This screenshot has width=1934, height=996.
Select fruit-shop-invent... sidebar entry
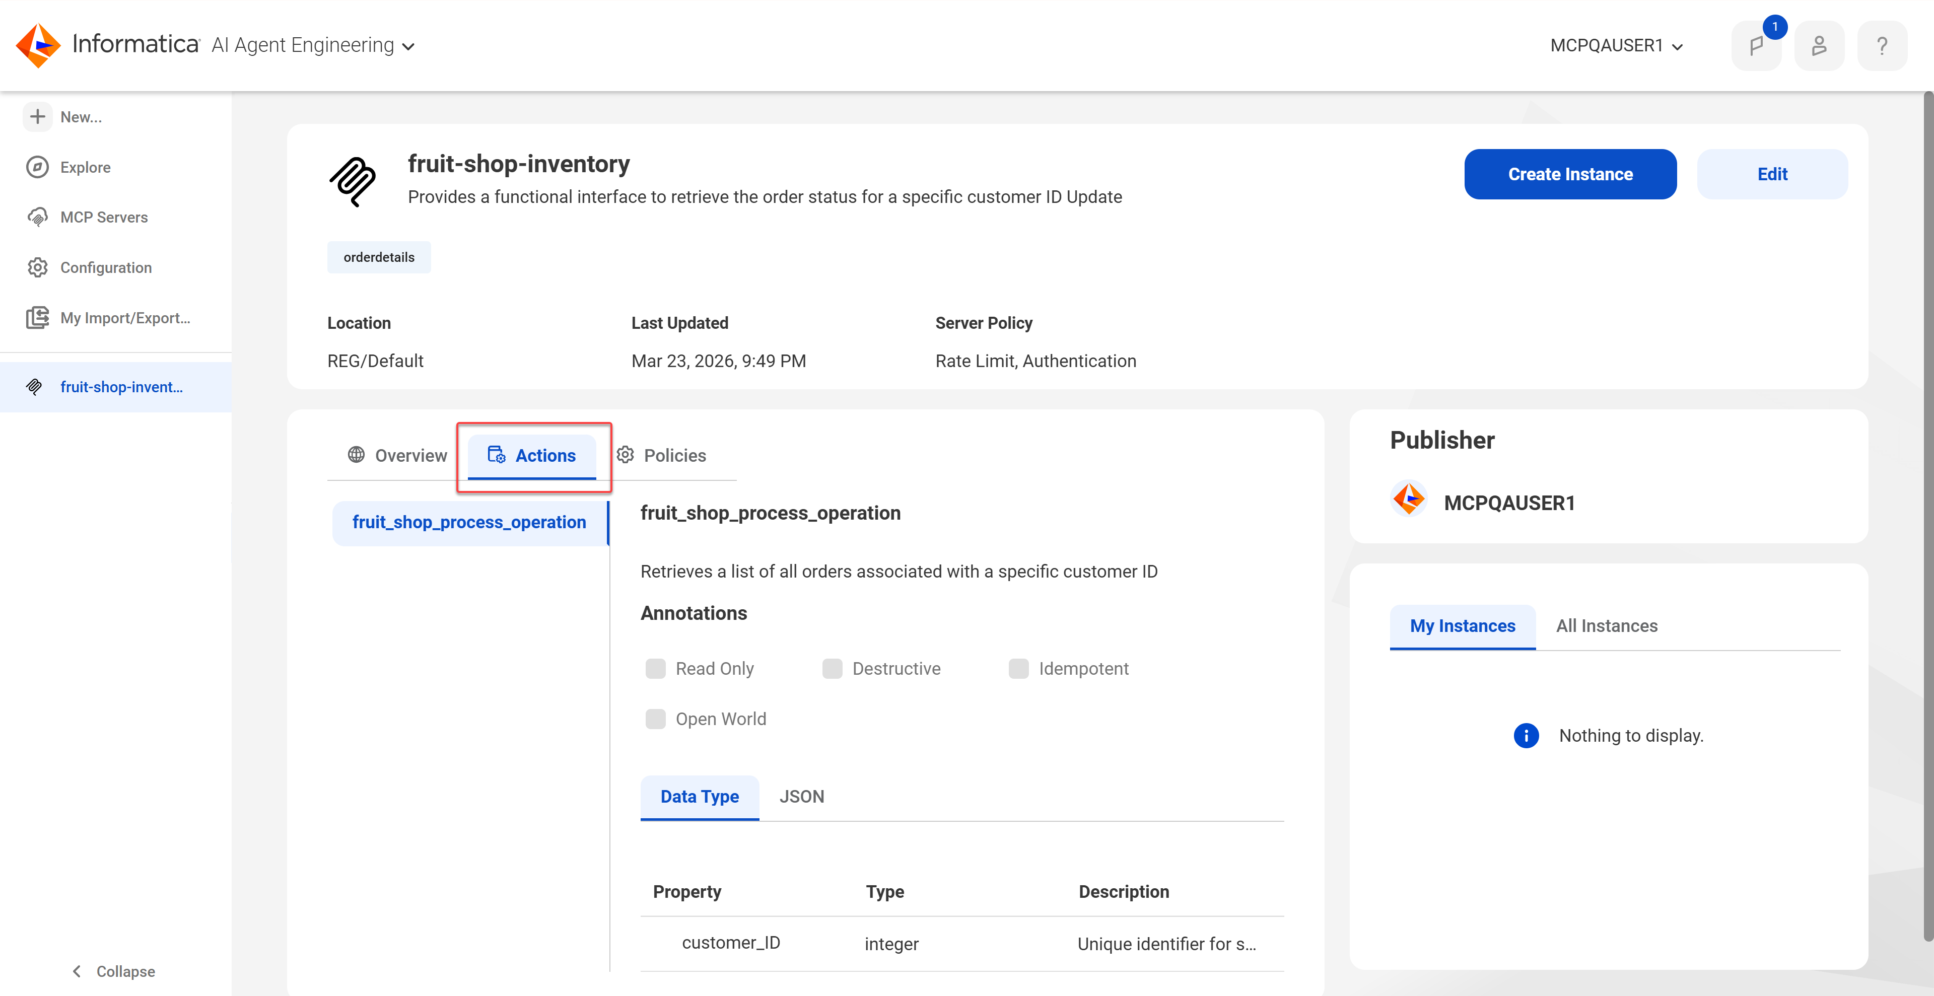[x=116, y=387]
